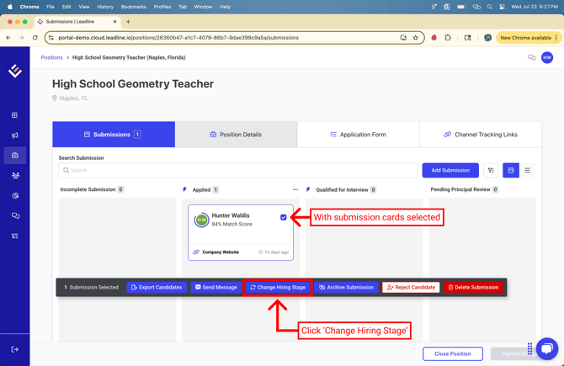Switch to kanban board view toggle
The height and width of the screenshot is (366, 564).
point(511,171)
